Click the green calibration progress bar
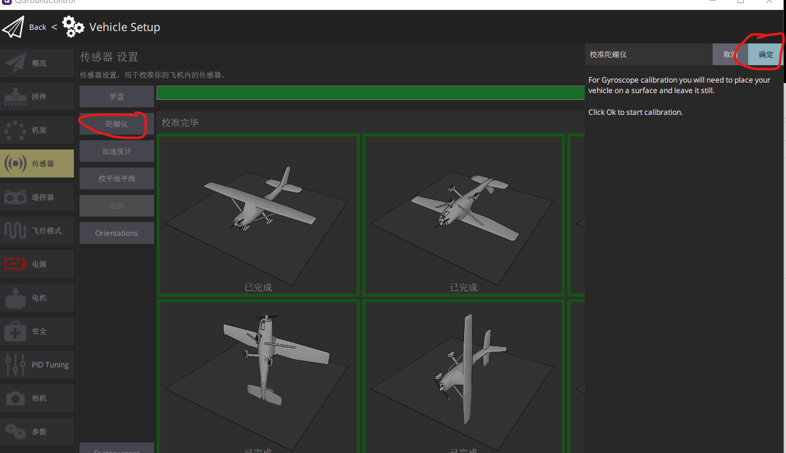Viewport: 786px width, 453px height. 371,92
